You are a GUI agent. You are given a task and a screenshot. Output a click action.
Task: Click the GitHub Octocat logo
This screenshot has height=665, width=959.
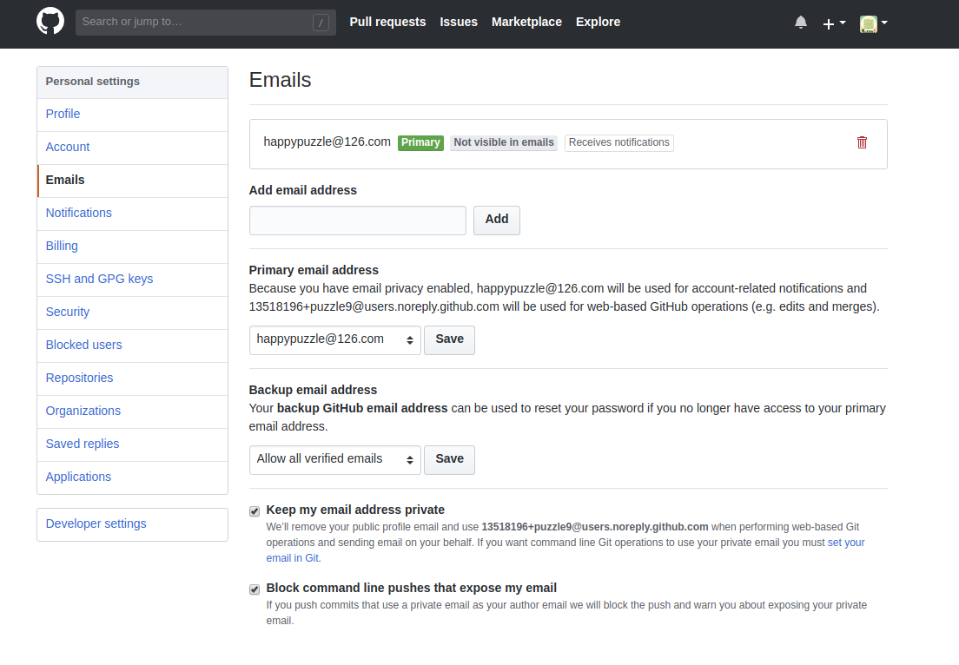pyautogui.click(x=50, y=22)
